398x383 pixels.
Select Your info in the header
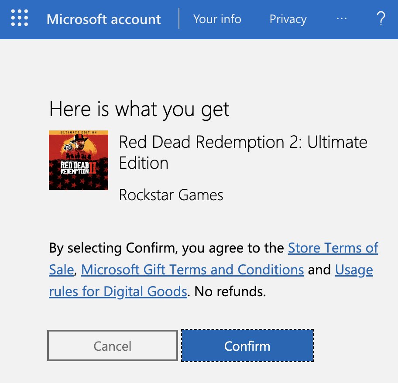217,19
